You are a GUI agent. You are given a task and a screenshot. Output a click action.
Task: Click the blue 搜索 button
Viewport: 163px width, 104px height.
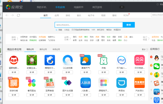click(x=129, y=25)
